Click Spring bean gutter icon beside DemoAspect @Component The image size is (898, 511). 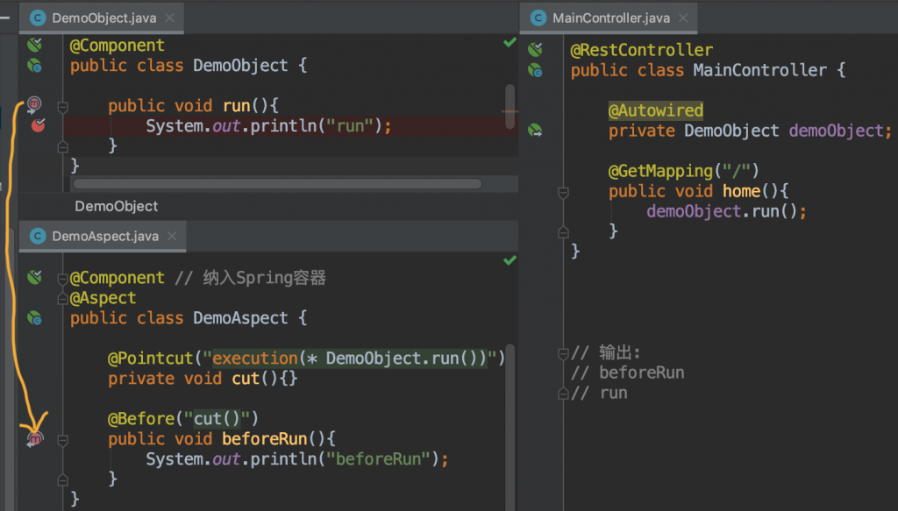pos(34,278)
